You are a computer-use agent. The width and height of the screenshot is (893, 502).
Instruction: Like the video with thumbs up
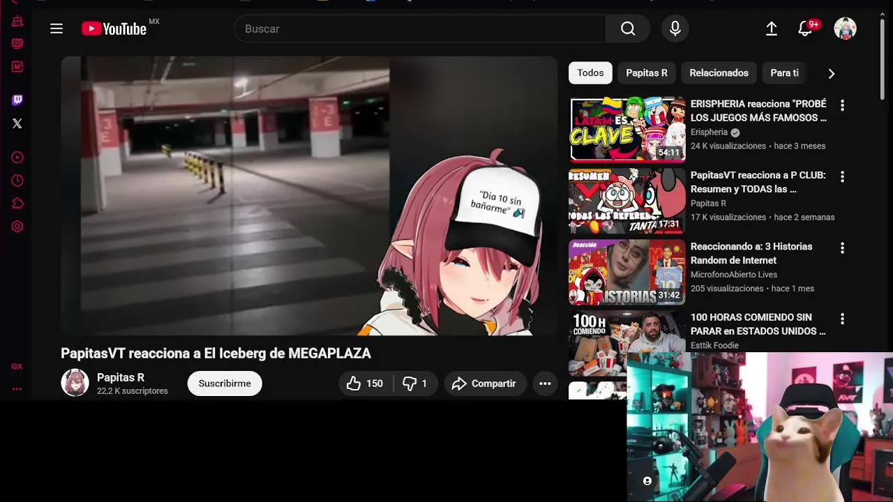(366, 383)
